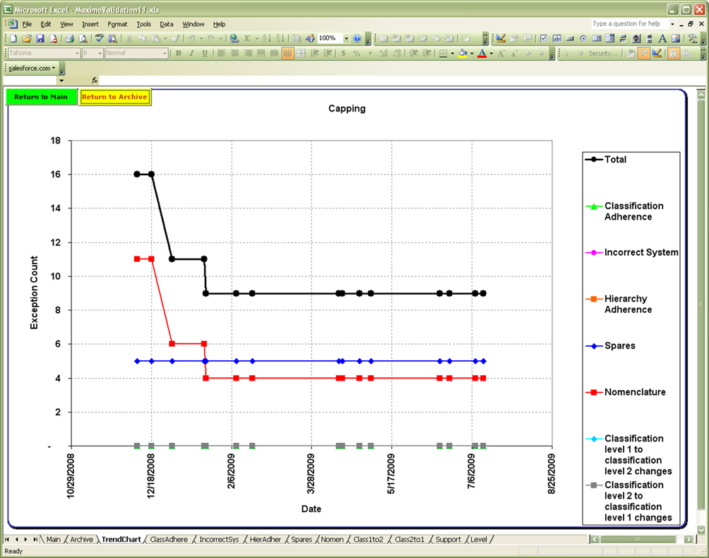Click the first-sheet navigation arrow

[7, 540]
